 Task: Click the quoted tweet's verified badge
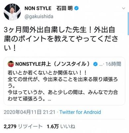click(x=95, y=64)
